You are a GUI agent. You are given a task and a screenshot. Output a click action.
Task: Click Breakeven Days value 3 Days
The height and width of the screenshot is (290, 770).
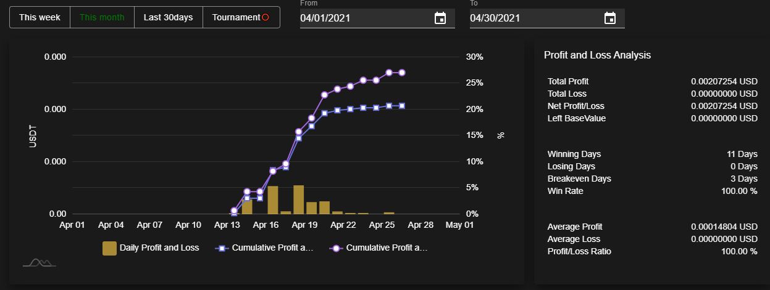[744, 179]
